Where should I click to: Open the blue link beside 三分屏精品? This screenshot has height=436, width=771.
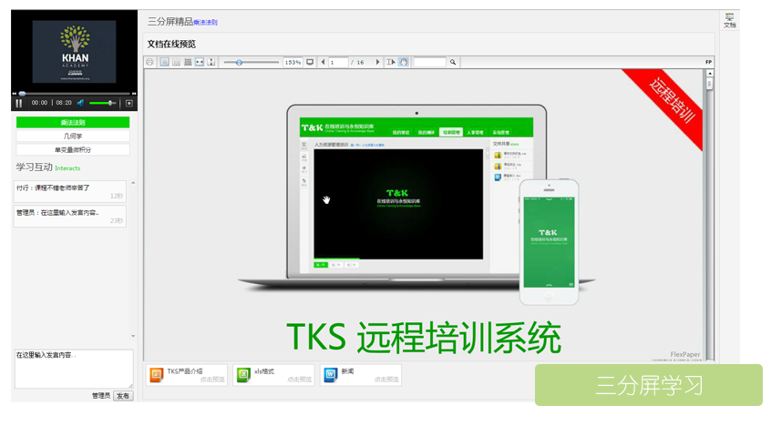pyautogui.click(x=206, y=23)
